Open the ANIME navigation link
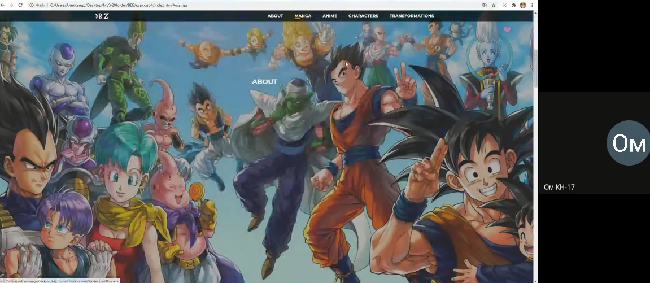The height and width of the screenshot is (283, 650). 330,16
